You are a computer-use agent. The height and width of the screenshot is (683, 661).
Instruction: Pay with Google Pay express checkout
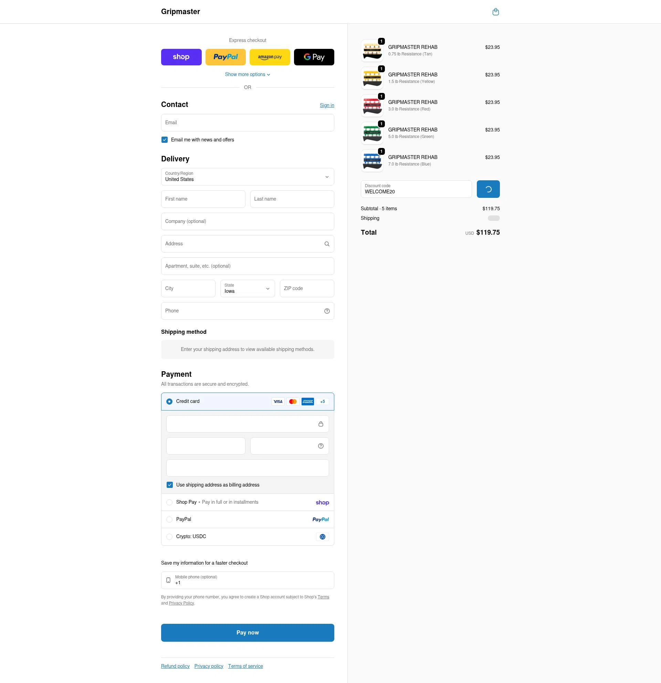(314, 57)
